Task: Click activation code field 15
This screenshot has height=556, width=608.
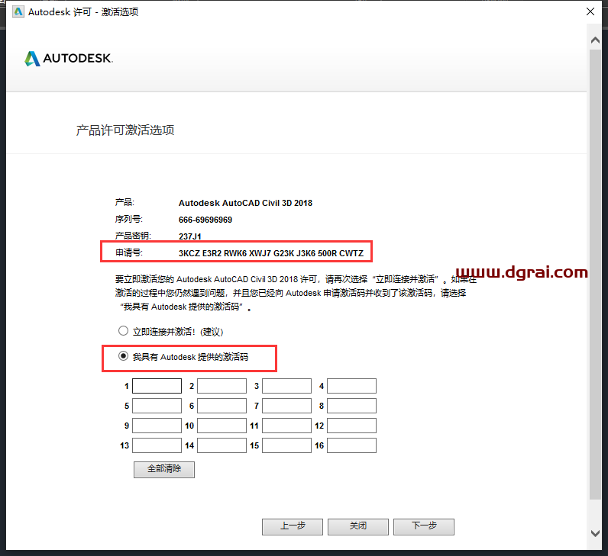Action: click(286, 445)
